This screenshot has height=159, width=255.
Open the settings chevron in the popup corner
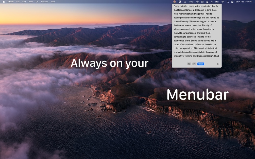[218, 64]
